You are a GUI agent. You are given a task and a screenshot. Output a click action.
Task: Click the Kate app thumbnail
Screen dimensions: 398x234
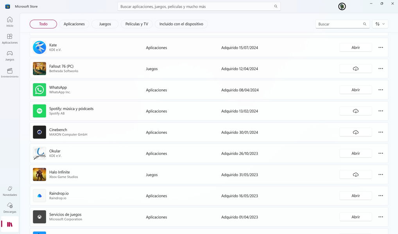(39, 47)
